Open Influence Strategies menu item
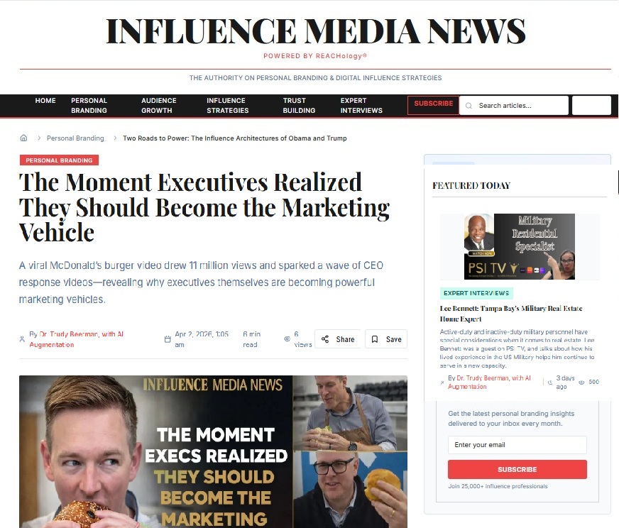This screenshot has width=619, height=528. [227, 106]
